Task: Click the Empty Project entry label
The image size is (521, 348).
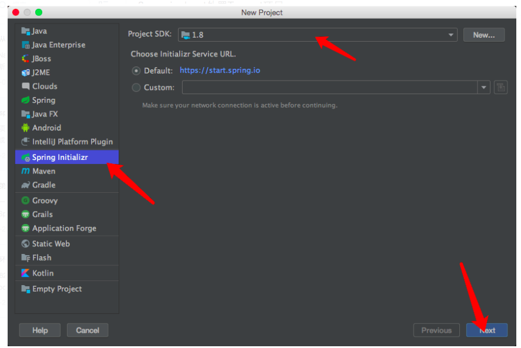Action: [57, 289]
